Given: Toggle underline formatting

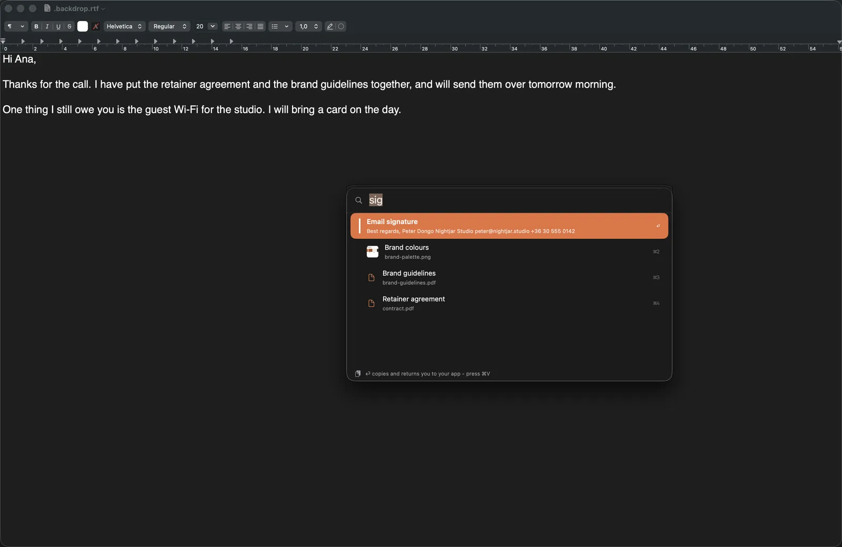Looking at the screenshot, I should [x=58, y=26].
